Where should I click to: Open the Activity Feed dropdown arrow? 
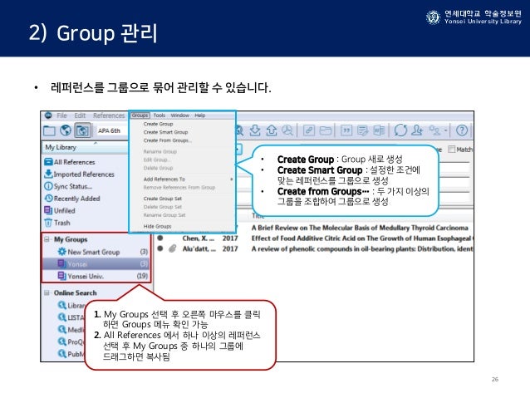click(445, 130)
